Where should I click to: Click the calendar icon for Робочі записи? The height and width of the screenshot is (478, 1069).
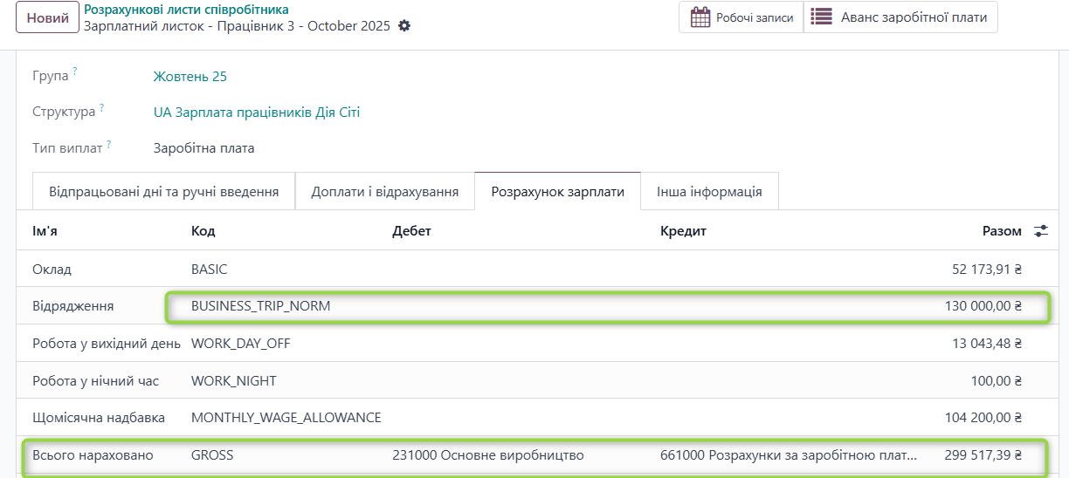click(x=700, y=17)
